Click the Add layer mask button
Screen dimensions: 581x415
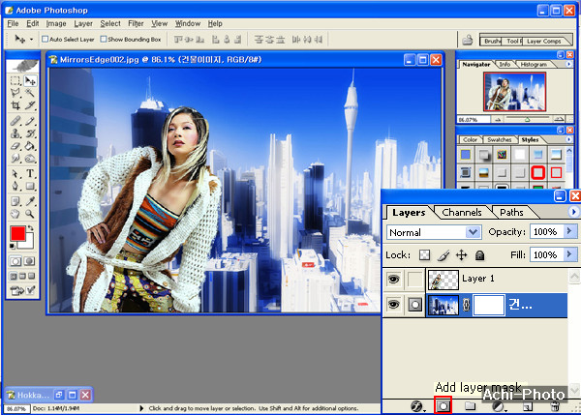click(x=443, y=407)
